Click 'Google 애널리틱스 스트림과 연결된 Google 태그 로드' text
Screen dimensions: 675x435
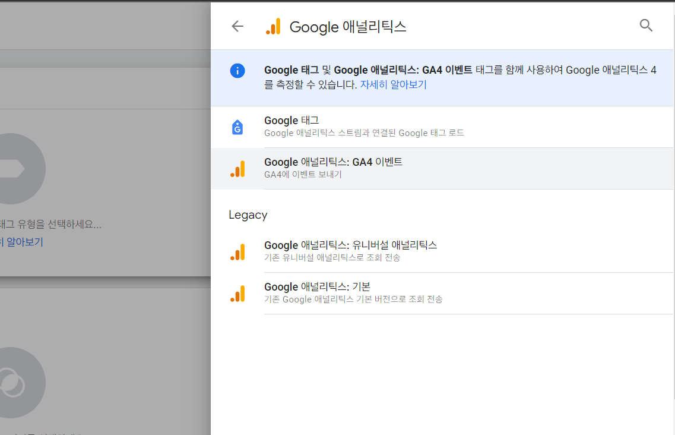pyautogui.click(x=364, y=133)
